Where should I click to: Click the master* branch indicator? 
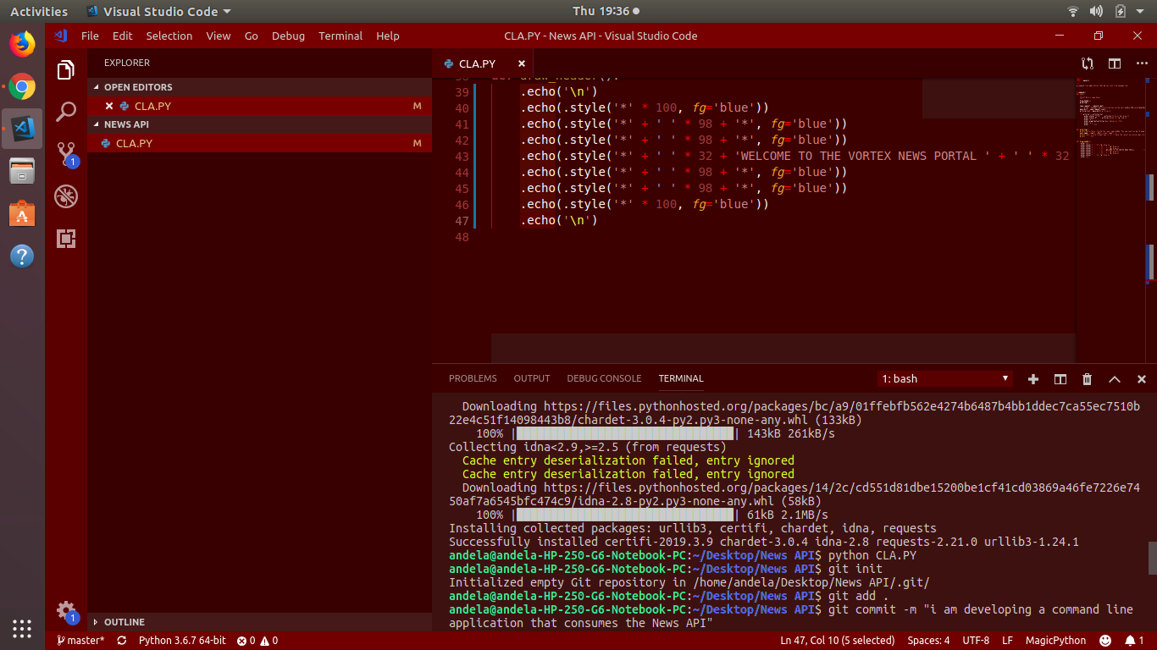click(80, 641)
